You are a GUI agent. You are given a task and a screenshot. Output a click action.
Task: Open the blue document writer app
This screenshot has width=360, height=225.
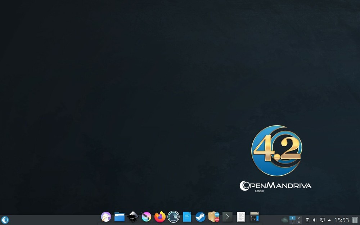(x=186, y=217)
